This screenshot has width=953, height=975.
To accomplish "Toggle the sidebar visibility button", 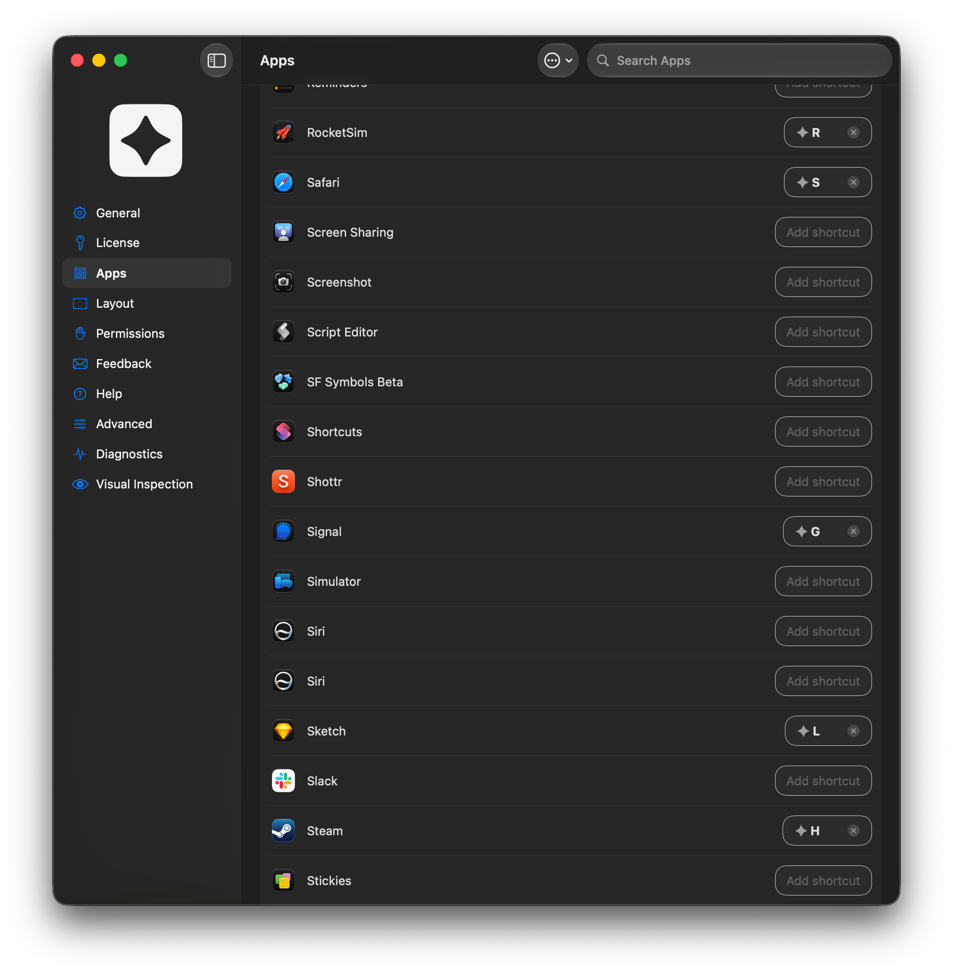I will coord(216,61).
